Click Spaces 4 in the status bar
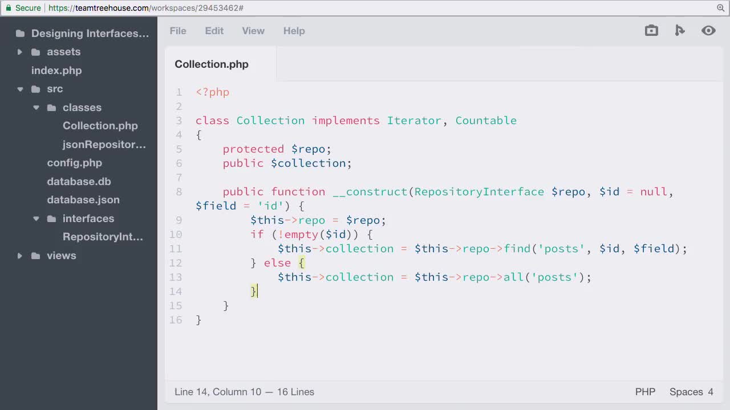This screenshot has height=410, width=730. (x=691, y=392)
